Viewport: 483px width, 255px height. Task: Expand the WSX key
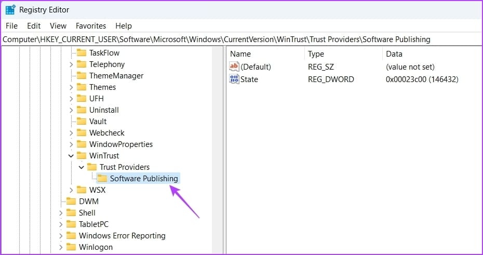point(71,190)
